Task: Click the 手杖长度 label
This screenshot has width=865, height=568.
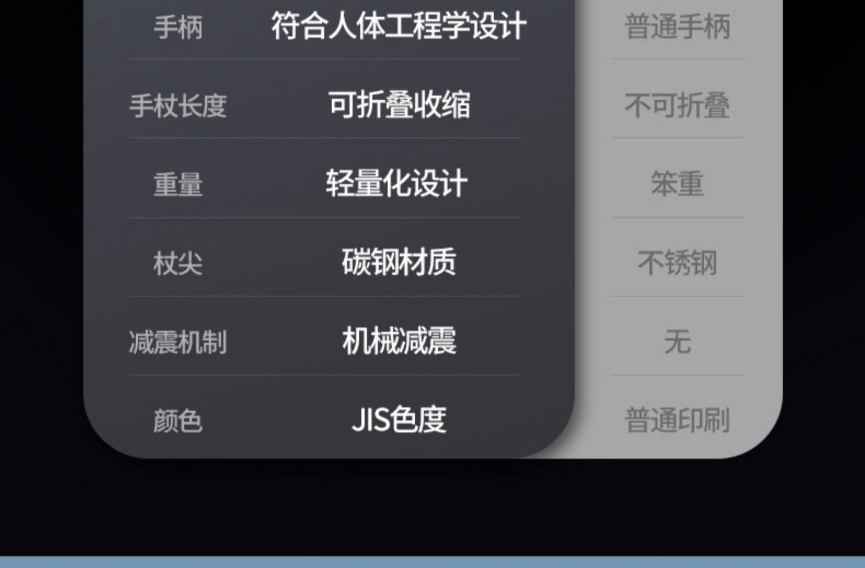Action: [x=178, y=106]
